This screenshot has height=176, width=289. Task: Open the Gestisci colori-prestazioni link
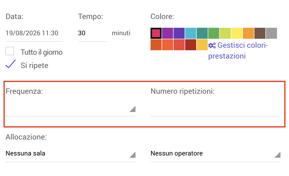(x=238, y=50)
